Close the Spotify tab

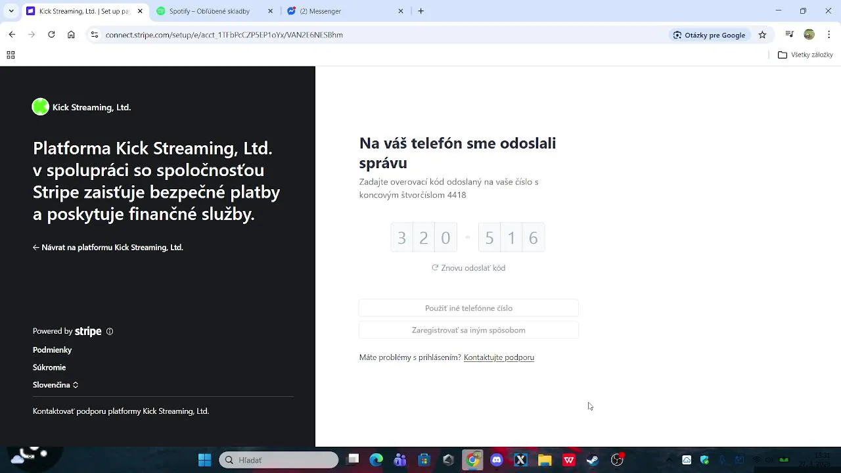pyautogui.click(x=270, y=11)
